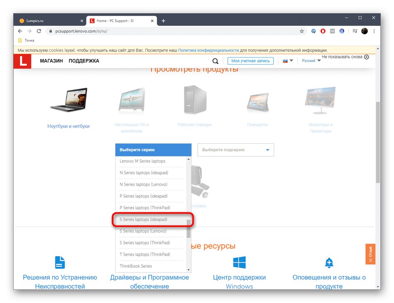Dismiss cookie banner with Не показывать снова
Image resolution: width=394 pixels, height=303 pixels.
345,57
